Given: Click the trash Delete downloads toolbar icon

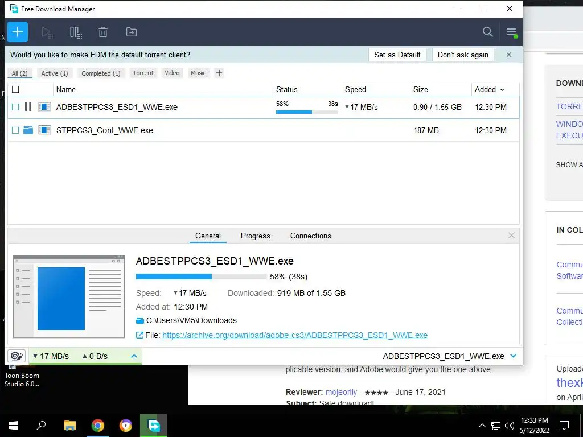Looking at the screenshot, I should point(103,32).
